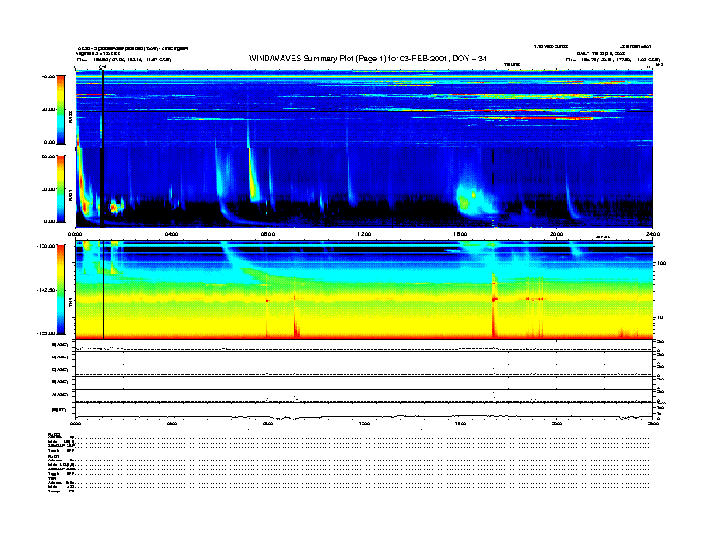Click the black calibration bar in the RAD1 panel

[103, 188]
